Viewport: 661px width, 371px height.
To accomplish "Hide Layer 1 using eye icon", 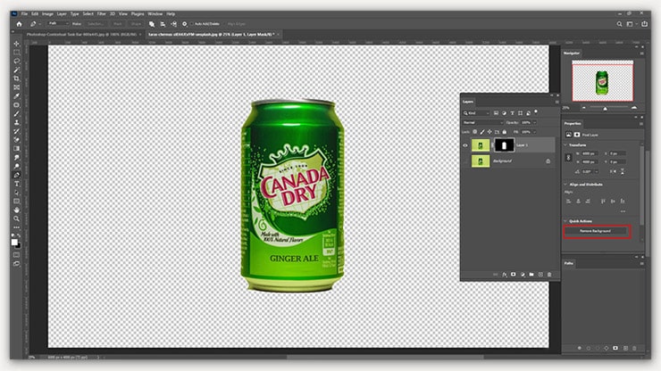I will [466, 144].
